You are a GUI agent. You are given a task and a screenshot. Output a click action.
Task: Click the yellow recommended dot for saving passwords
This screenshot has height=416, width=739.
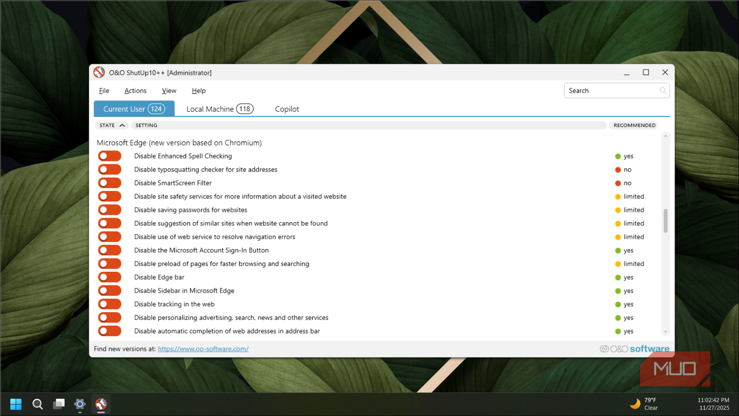(x=618, y=210)
